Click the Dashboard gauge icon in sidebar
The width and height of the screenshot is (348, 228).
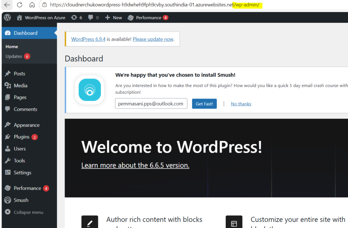[x=8, y=33]
